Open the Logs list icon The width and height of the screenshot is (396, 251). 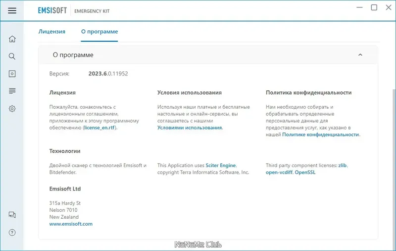[12, 91]
